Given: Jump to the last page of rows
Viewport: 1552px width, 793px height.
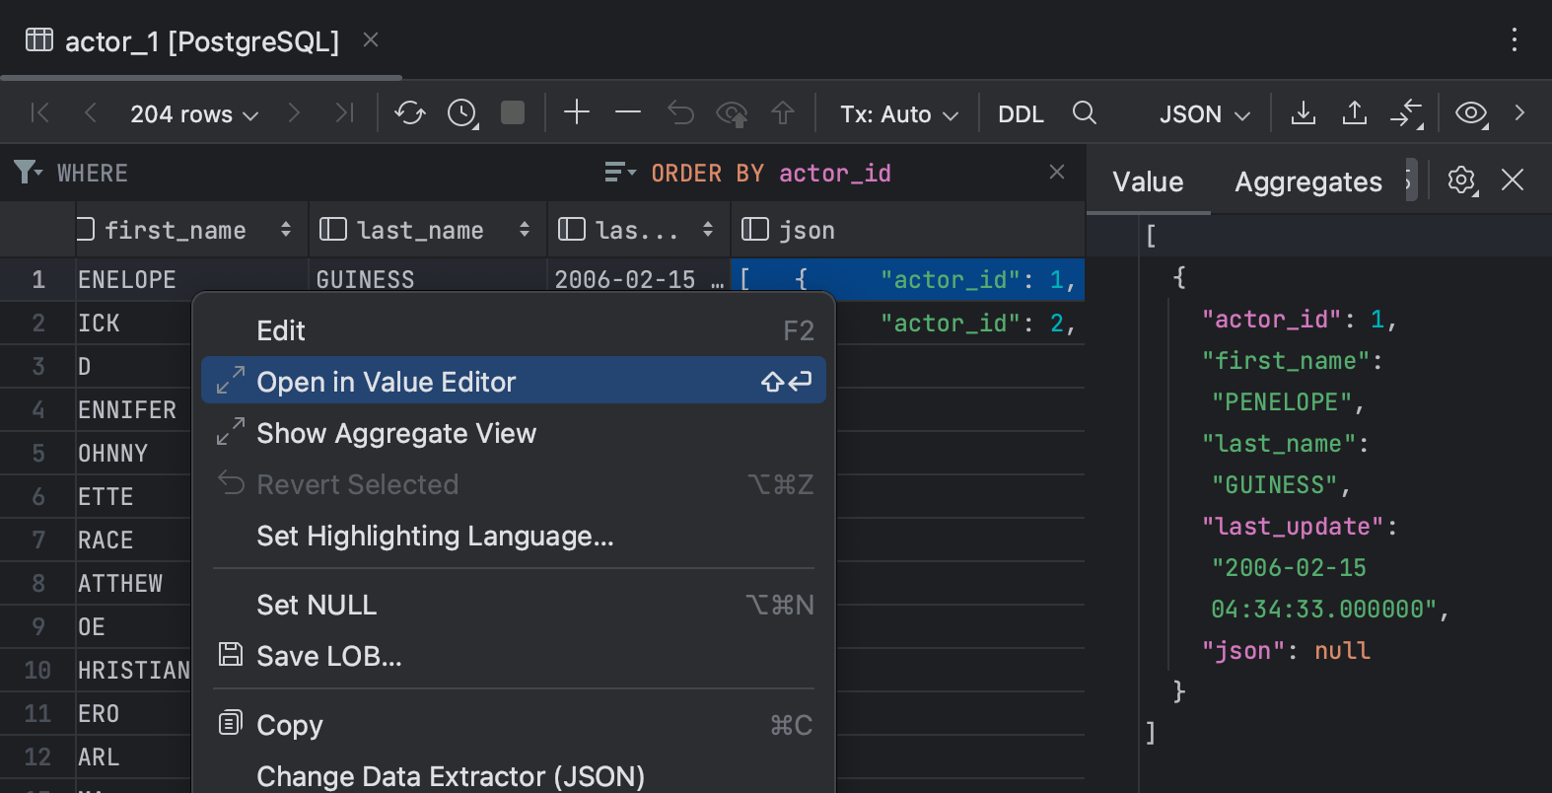Looking at the screenshot, I should pyautogui.click(x=344, y=113).
